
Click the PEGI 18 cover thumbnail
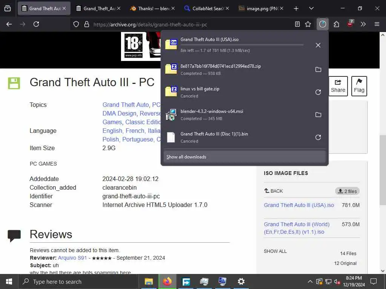coord(141,46)
